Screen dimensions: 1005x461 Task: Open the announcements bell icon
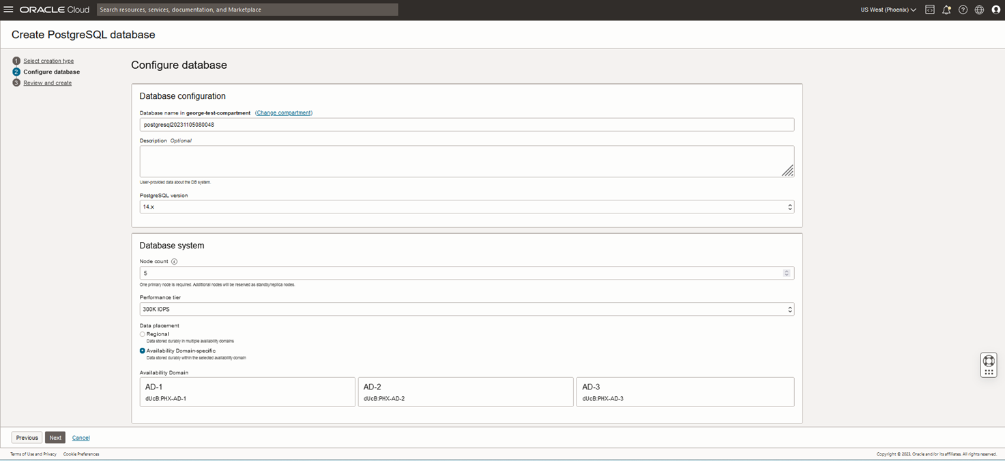coord(946,10)
